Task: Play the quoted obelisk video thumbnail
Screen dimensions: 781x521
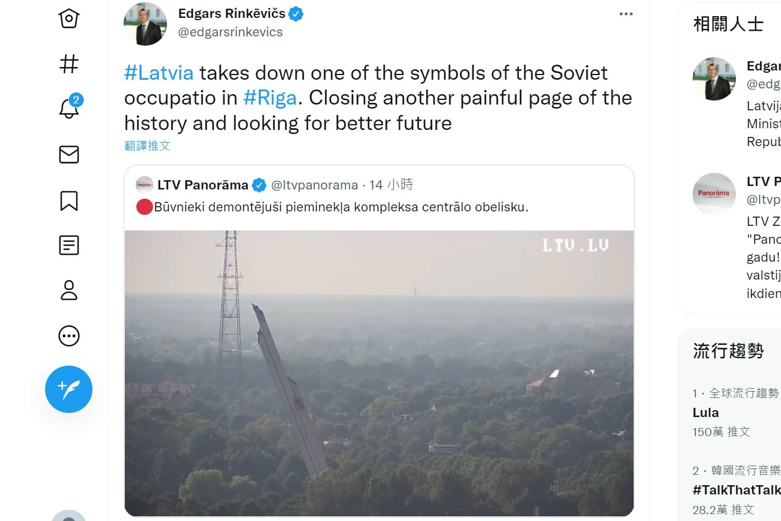Action: click(379, 373)
